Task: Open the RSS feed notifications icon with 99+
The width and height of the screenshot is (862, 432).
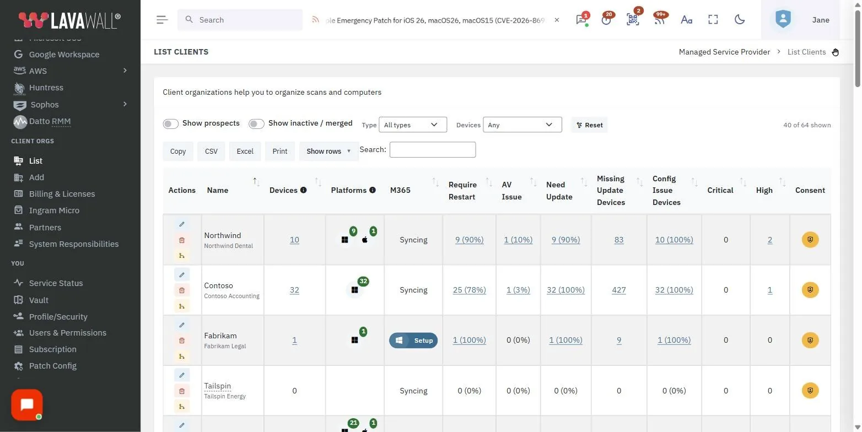Action: (x=659, y=20)
